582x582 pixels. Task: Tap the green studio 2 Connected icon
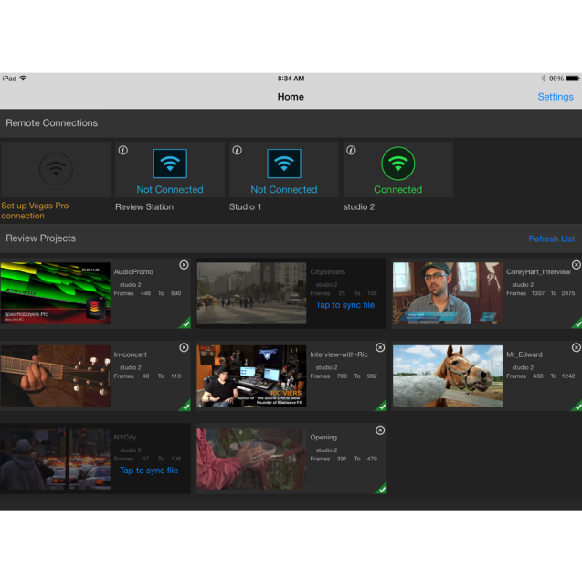pyautogui.click(x=397, y=164)
